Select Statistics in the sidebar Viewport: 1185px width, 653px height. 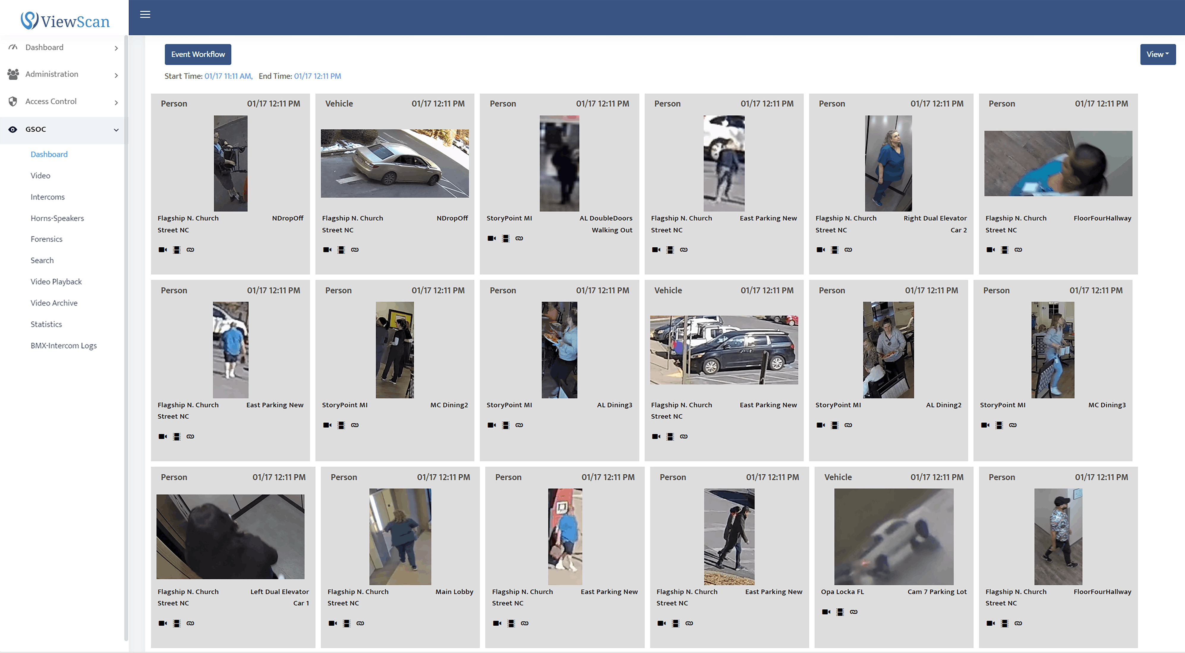pos(45,324)
